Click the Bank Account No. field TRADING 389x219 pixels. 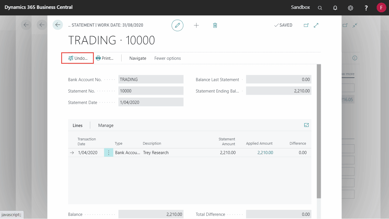click(x=151, y=79)
